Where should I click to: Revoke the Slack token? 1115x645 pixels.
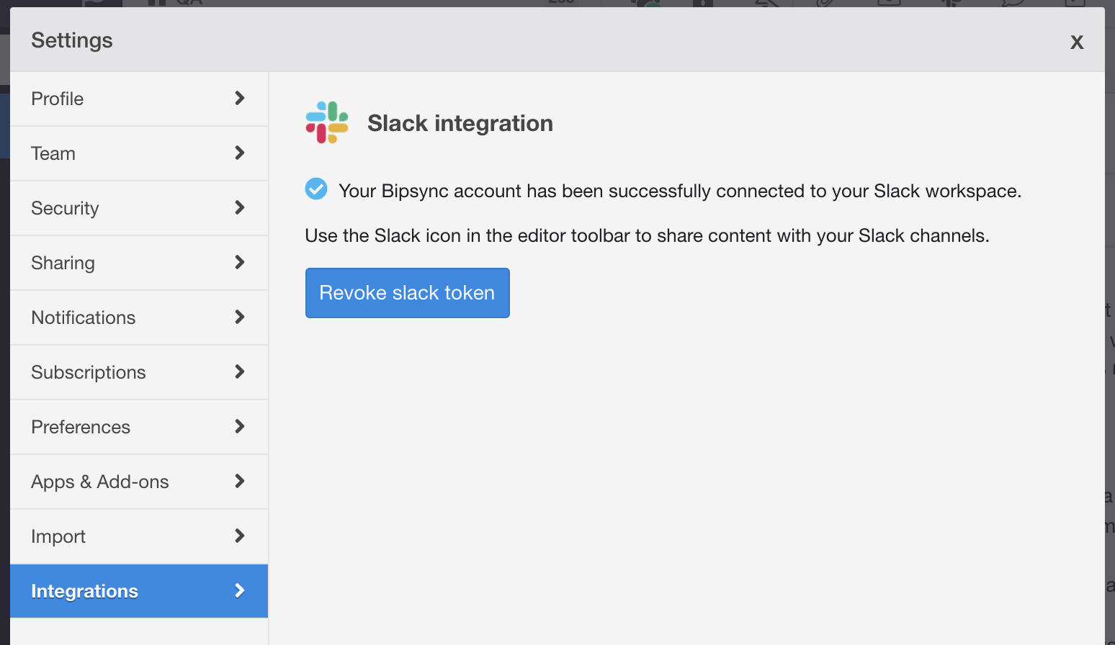pyautogui.click(x=408, y=293)
